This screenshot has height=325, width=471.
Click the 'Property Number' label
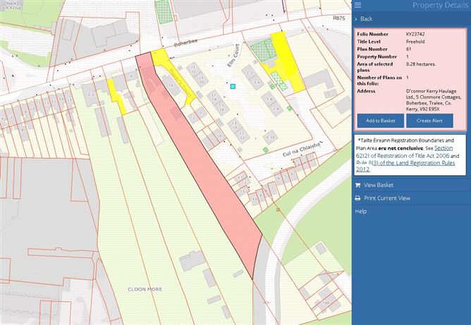pos(377,56)
